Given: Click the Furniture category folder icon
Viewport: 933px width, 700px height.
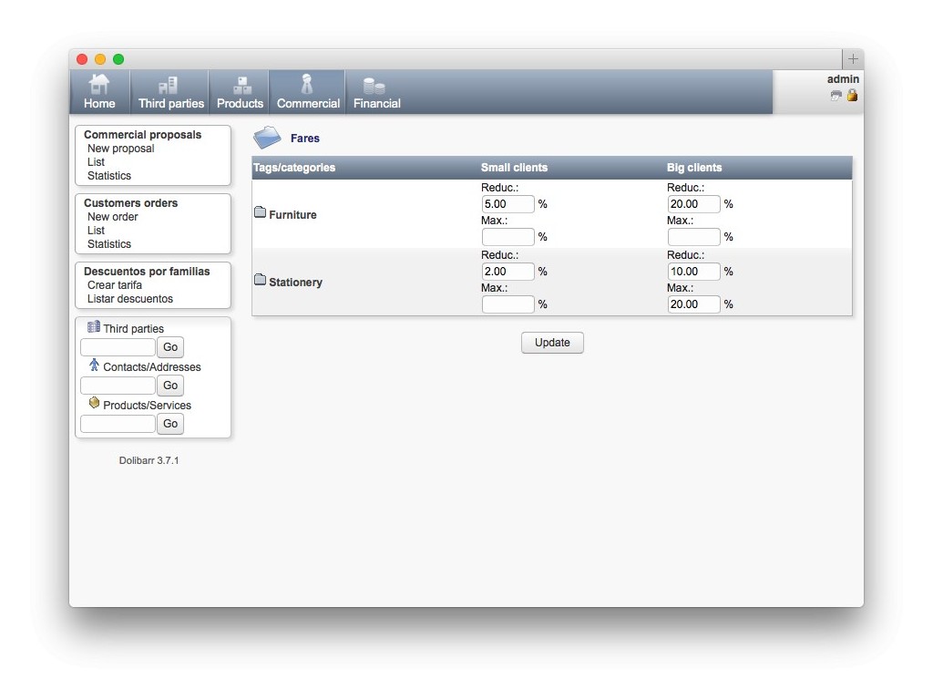Looking at the screenshot, I should pos(260,211).
